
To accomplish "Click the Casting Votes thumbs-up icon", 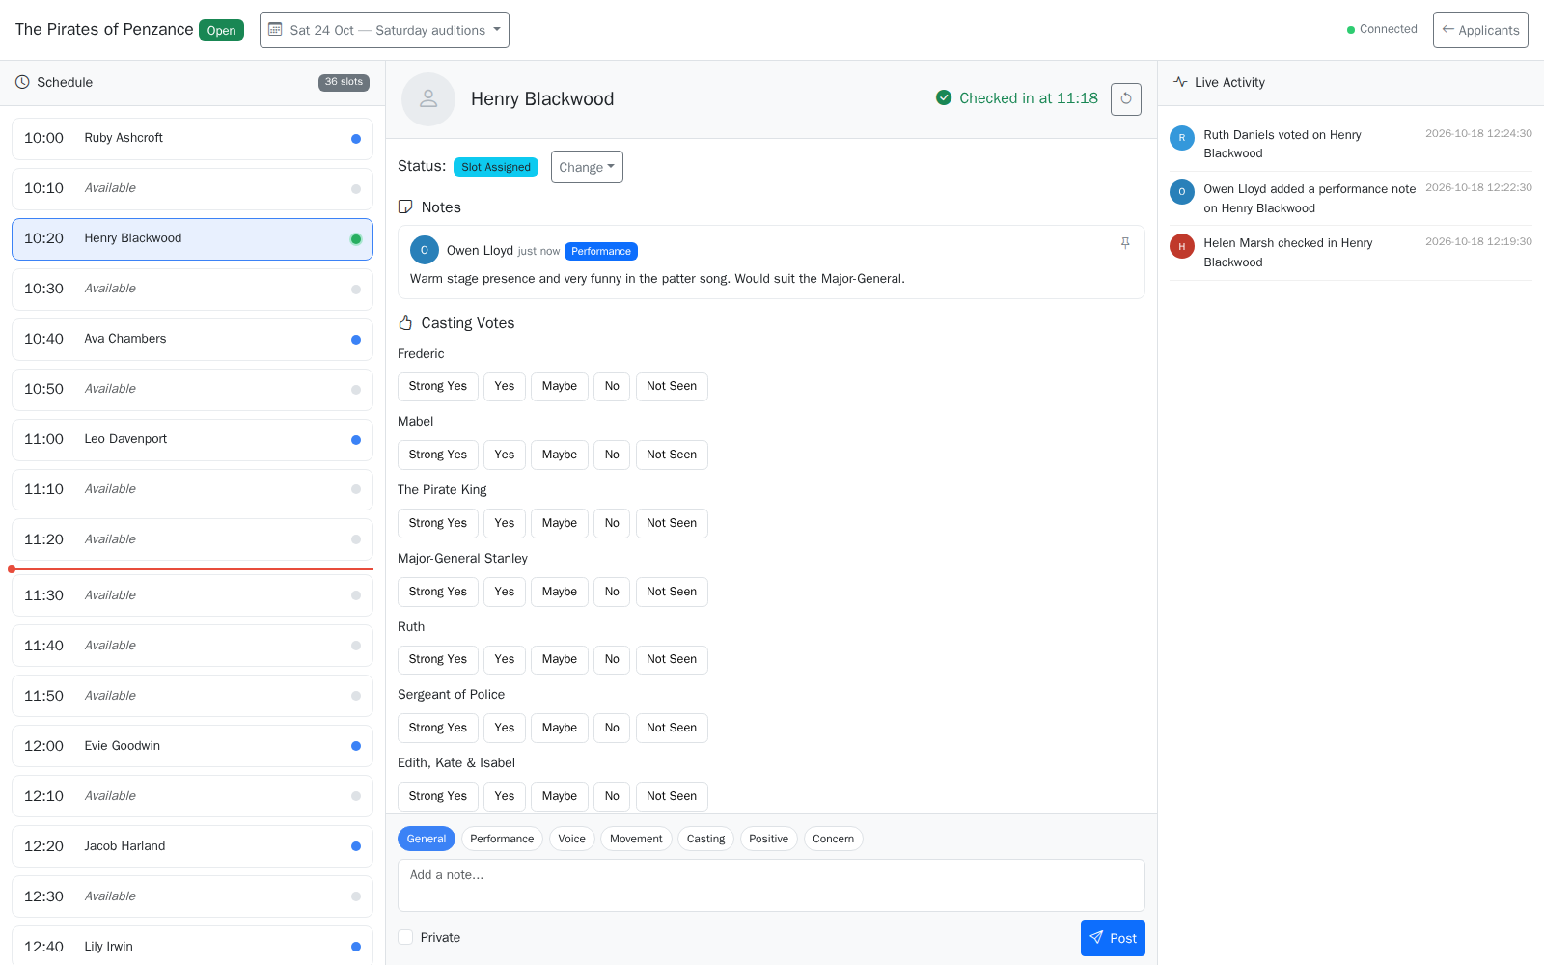I will tap(405, 323).
